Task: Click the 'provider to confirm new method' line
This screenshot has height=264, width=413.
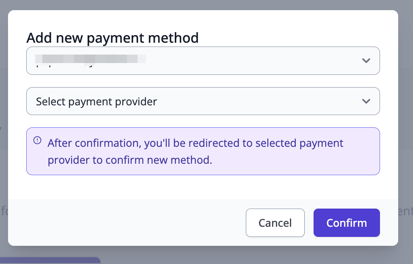Action: point(129,160)
